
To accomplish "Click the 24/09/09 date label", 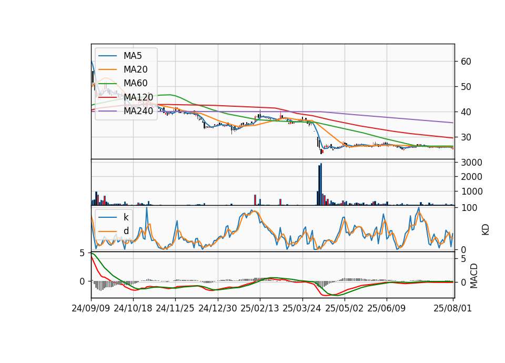I will [91, 308].
